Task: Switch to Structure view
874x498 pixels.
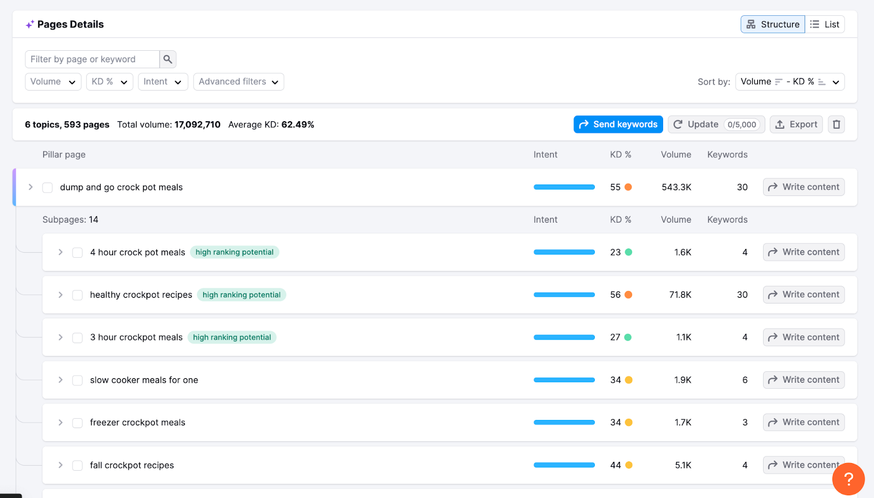Action: click(x=773, y=25)
